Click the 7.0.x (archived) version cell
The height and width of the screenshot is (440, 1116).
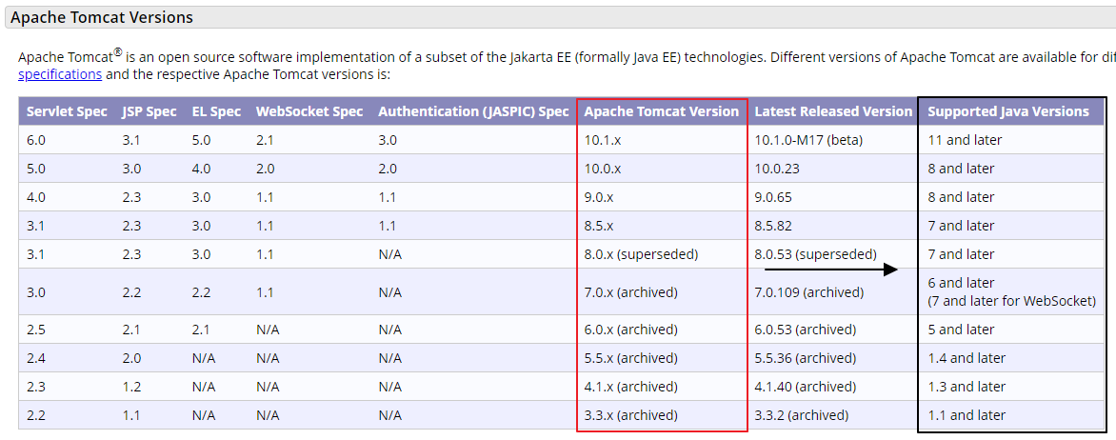click(630, 292)
